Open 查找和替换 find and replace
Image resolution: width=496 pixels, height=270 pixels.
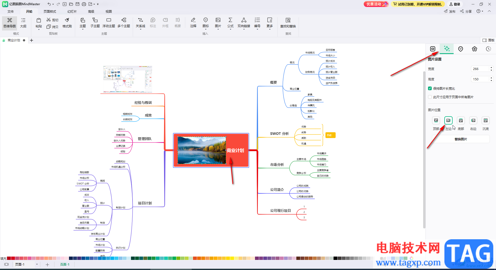pyautogui.click(x=288, y=23)
